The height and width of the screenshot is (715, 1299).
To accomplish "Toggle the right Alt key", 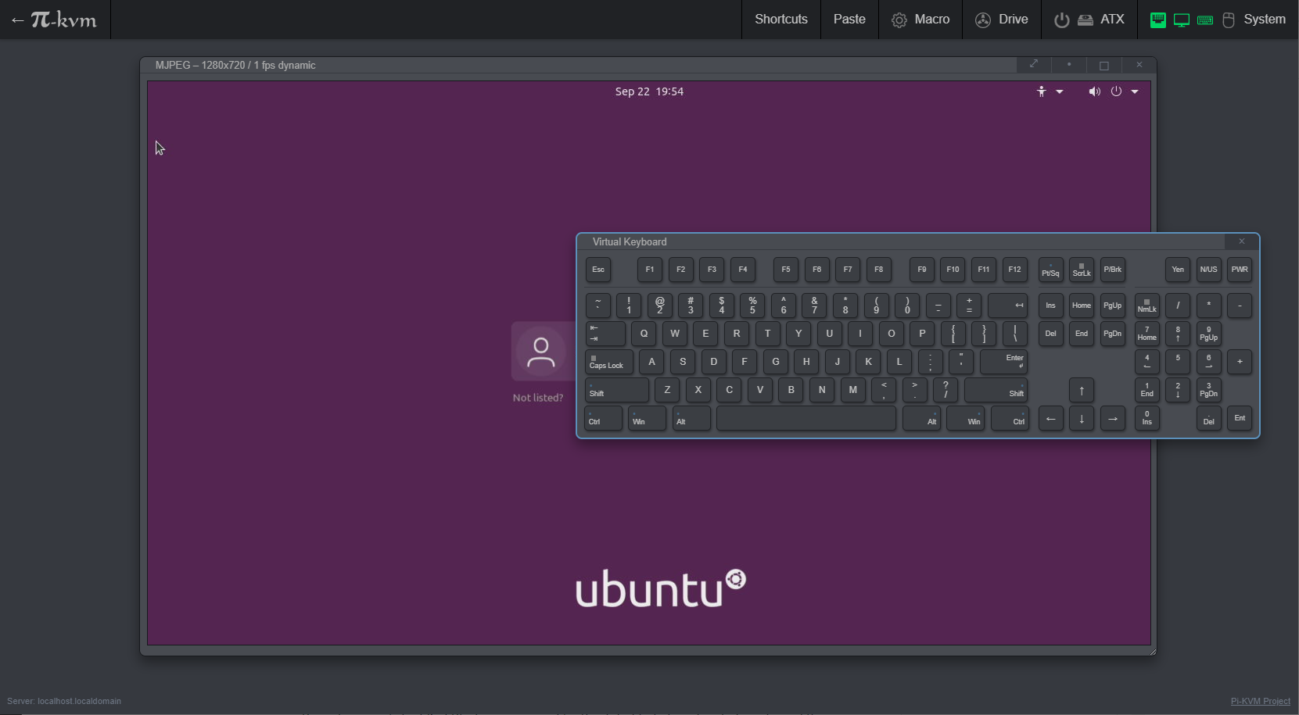I will [x=921, y=418].
